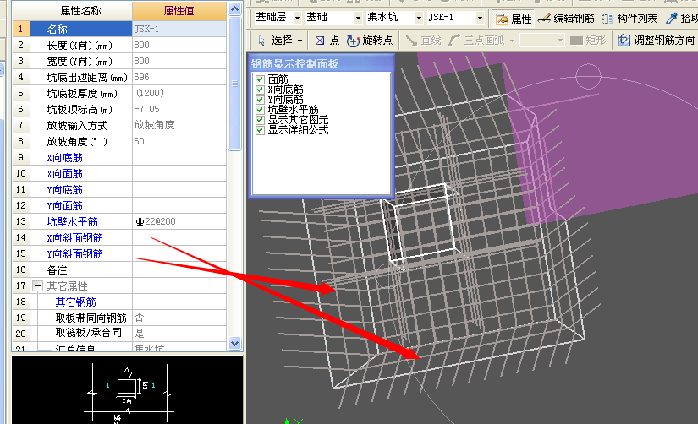Click the 长度(X向) value 800
Screen dimensions: 698x424
coord(179,45)
